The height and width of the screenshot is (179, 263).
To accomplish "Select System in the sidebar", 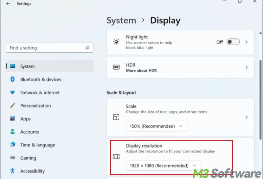I will (50, 66).
